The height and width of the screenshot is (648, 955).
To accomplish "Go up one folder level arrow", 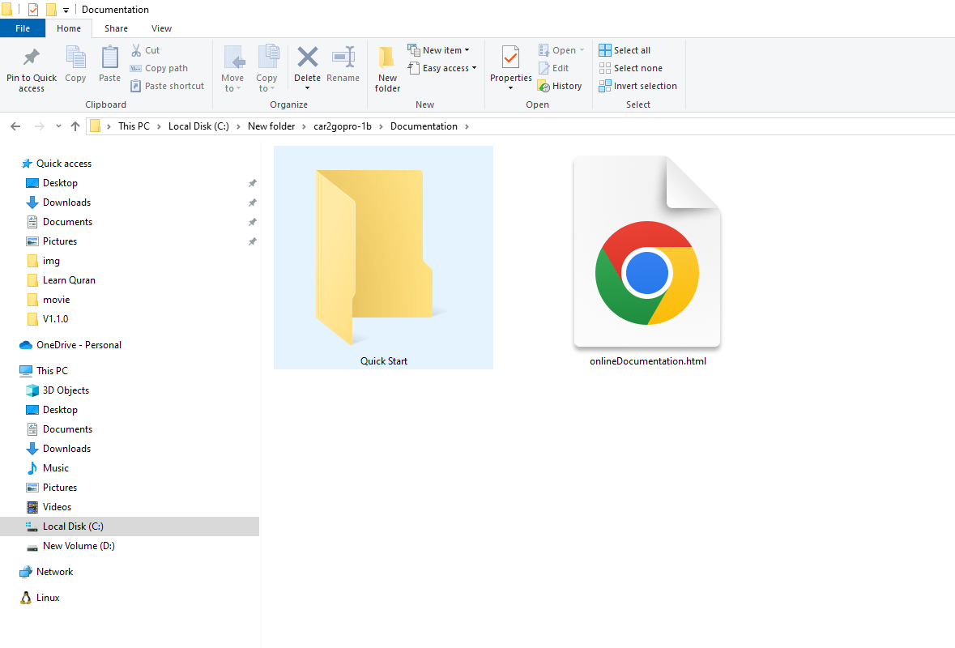I will pos(75,126).
